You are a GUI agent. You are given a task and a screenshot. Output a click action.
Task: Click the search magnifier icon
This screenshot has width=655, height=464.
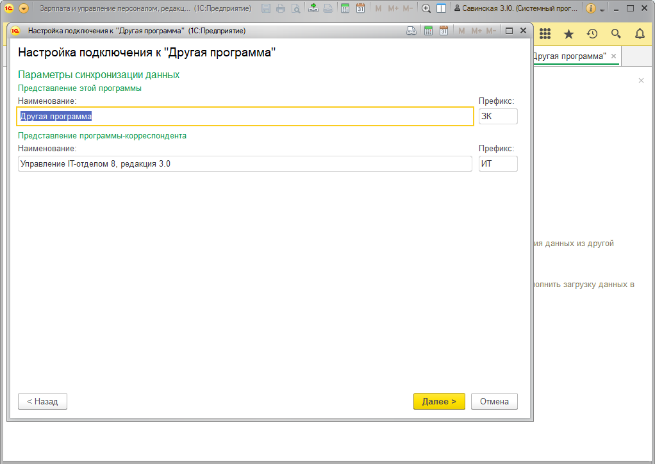point(616,34)
